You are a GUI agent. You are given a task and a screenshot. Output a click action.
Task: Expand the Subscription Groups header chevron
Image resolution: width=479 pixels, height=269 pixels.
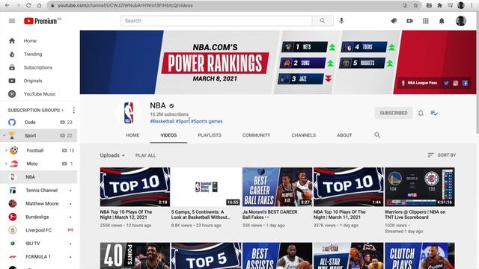(63, 110)
